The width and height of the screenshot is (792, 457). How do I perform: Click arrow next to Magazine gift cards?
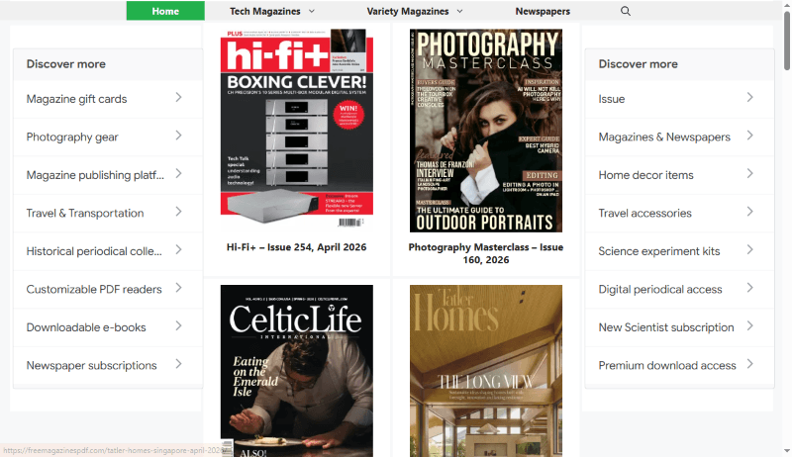178,98
